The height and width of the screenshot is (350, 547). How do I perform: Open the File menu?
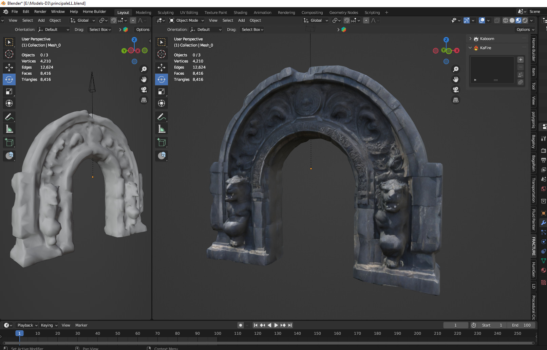[x=15, y=12]
